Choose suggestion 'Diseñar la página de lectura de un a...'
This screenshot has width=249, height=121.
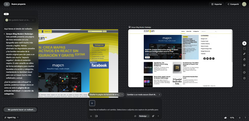click(x=106, y=95)
